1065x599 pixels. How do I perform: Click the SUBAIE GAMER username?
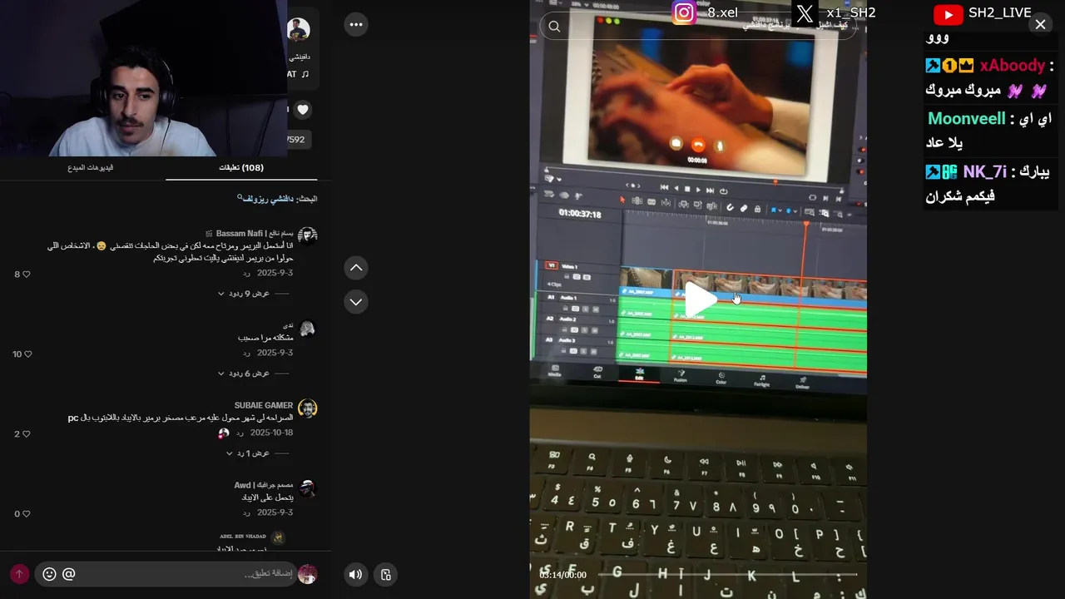[264, 405]
